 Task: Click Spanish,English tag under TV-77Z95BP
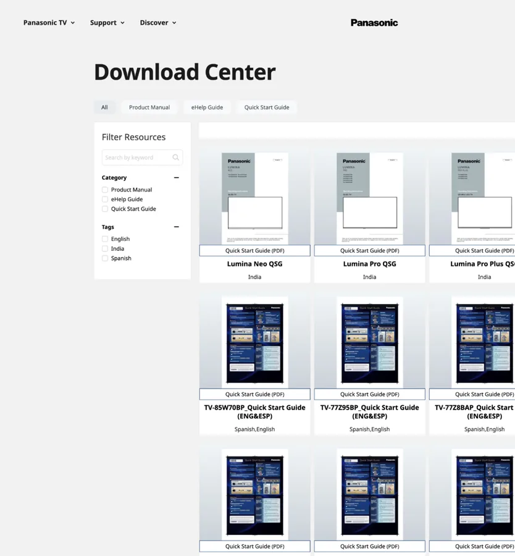point(370,429)
